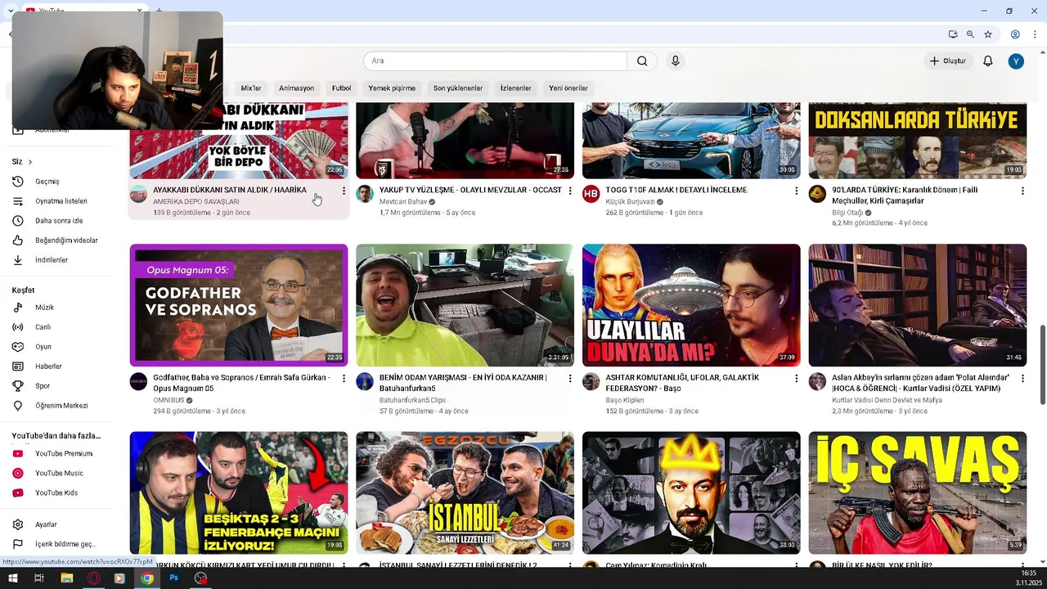Select the İzlenenler filter chip

click(516, 88)
